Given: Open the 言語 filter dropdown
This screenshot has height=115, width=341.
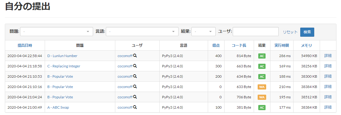Looking at the screenshot, I should [x=142, y=32].
